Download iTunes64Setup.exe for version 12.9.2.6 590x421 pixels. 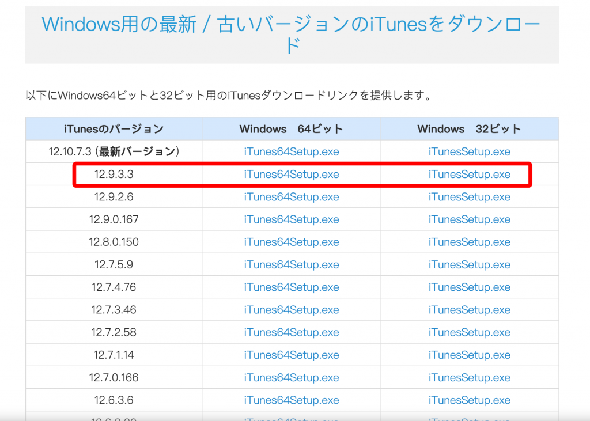point(291,197)
